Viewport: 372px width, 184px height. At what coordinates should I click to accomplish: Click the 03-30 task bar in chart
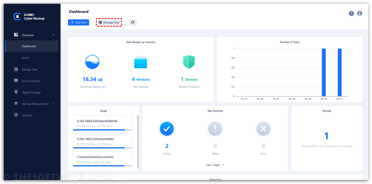click(324, 72)
